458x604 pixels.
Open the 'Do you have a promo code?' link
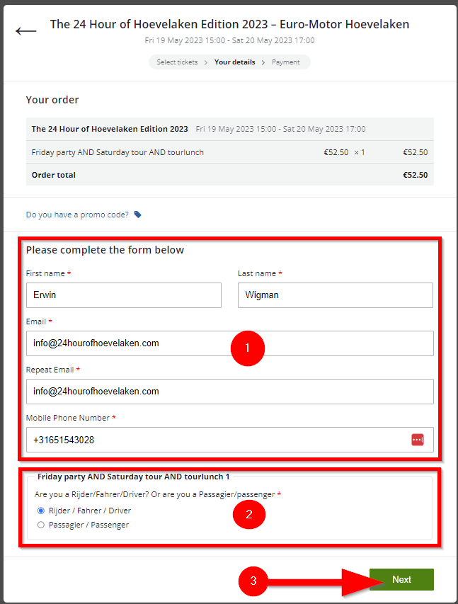pos(77,215)
